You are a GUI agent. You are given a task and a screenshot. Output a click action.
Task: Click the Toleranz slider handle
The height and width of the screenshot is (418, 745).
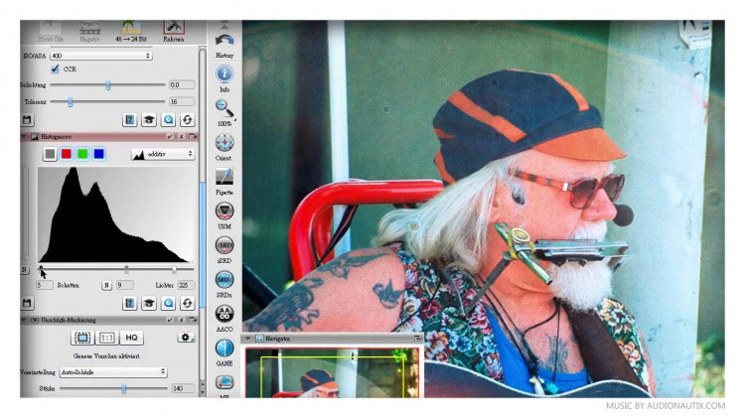70,101
